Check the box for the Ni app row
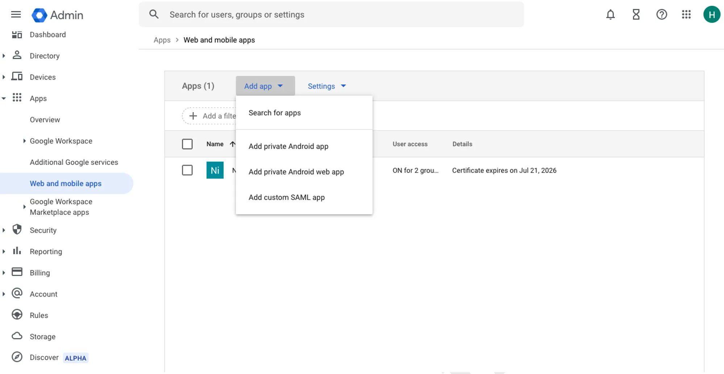This screenshot has width=724, height=374. pyautogui.click(x=187, y=170)
